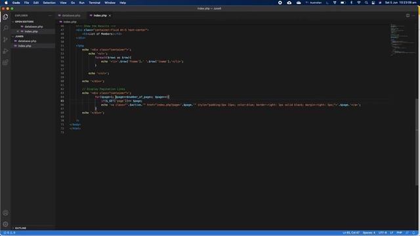The image size is (420, 236).
Task: Change UTF-8 encoding in status bar
Action: point(383,233)
